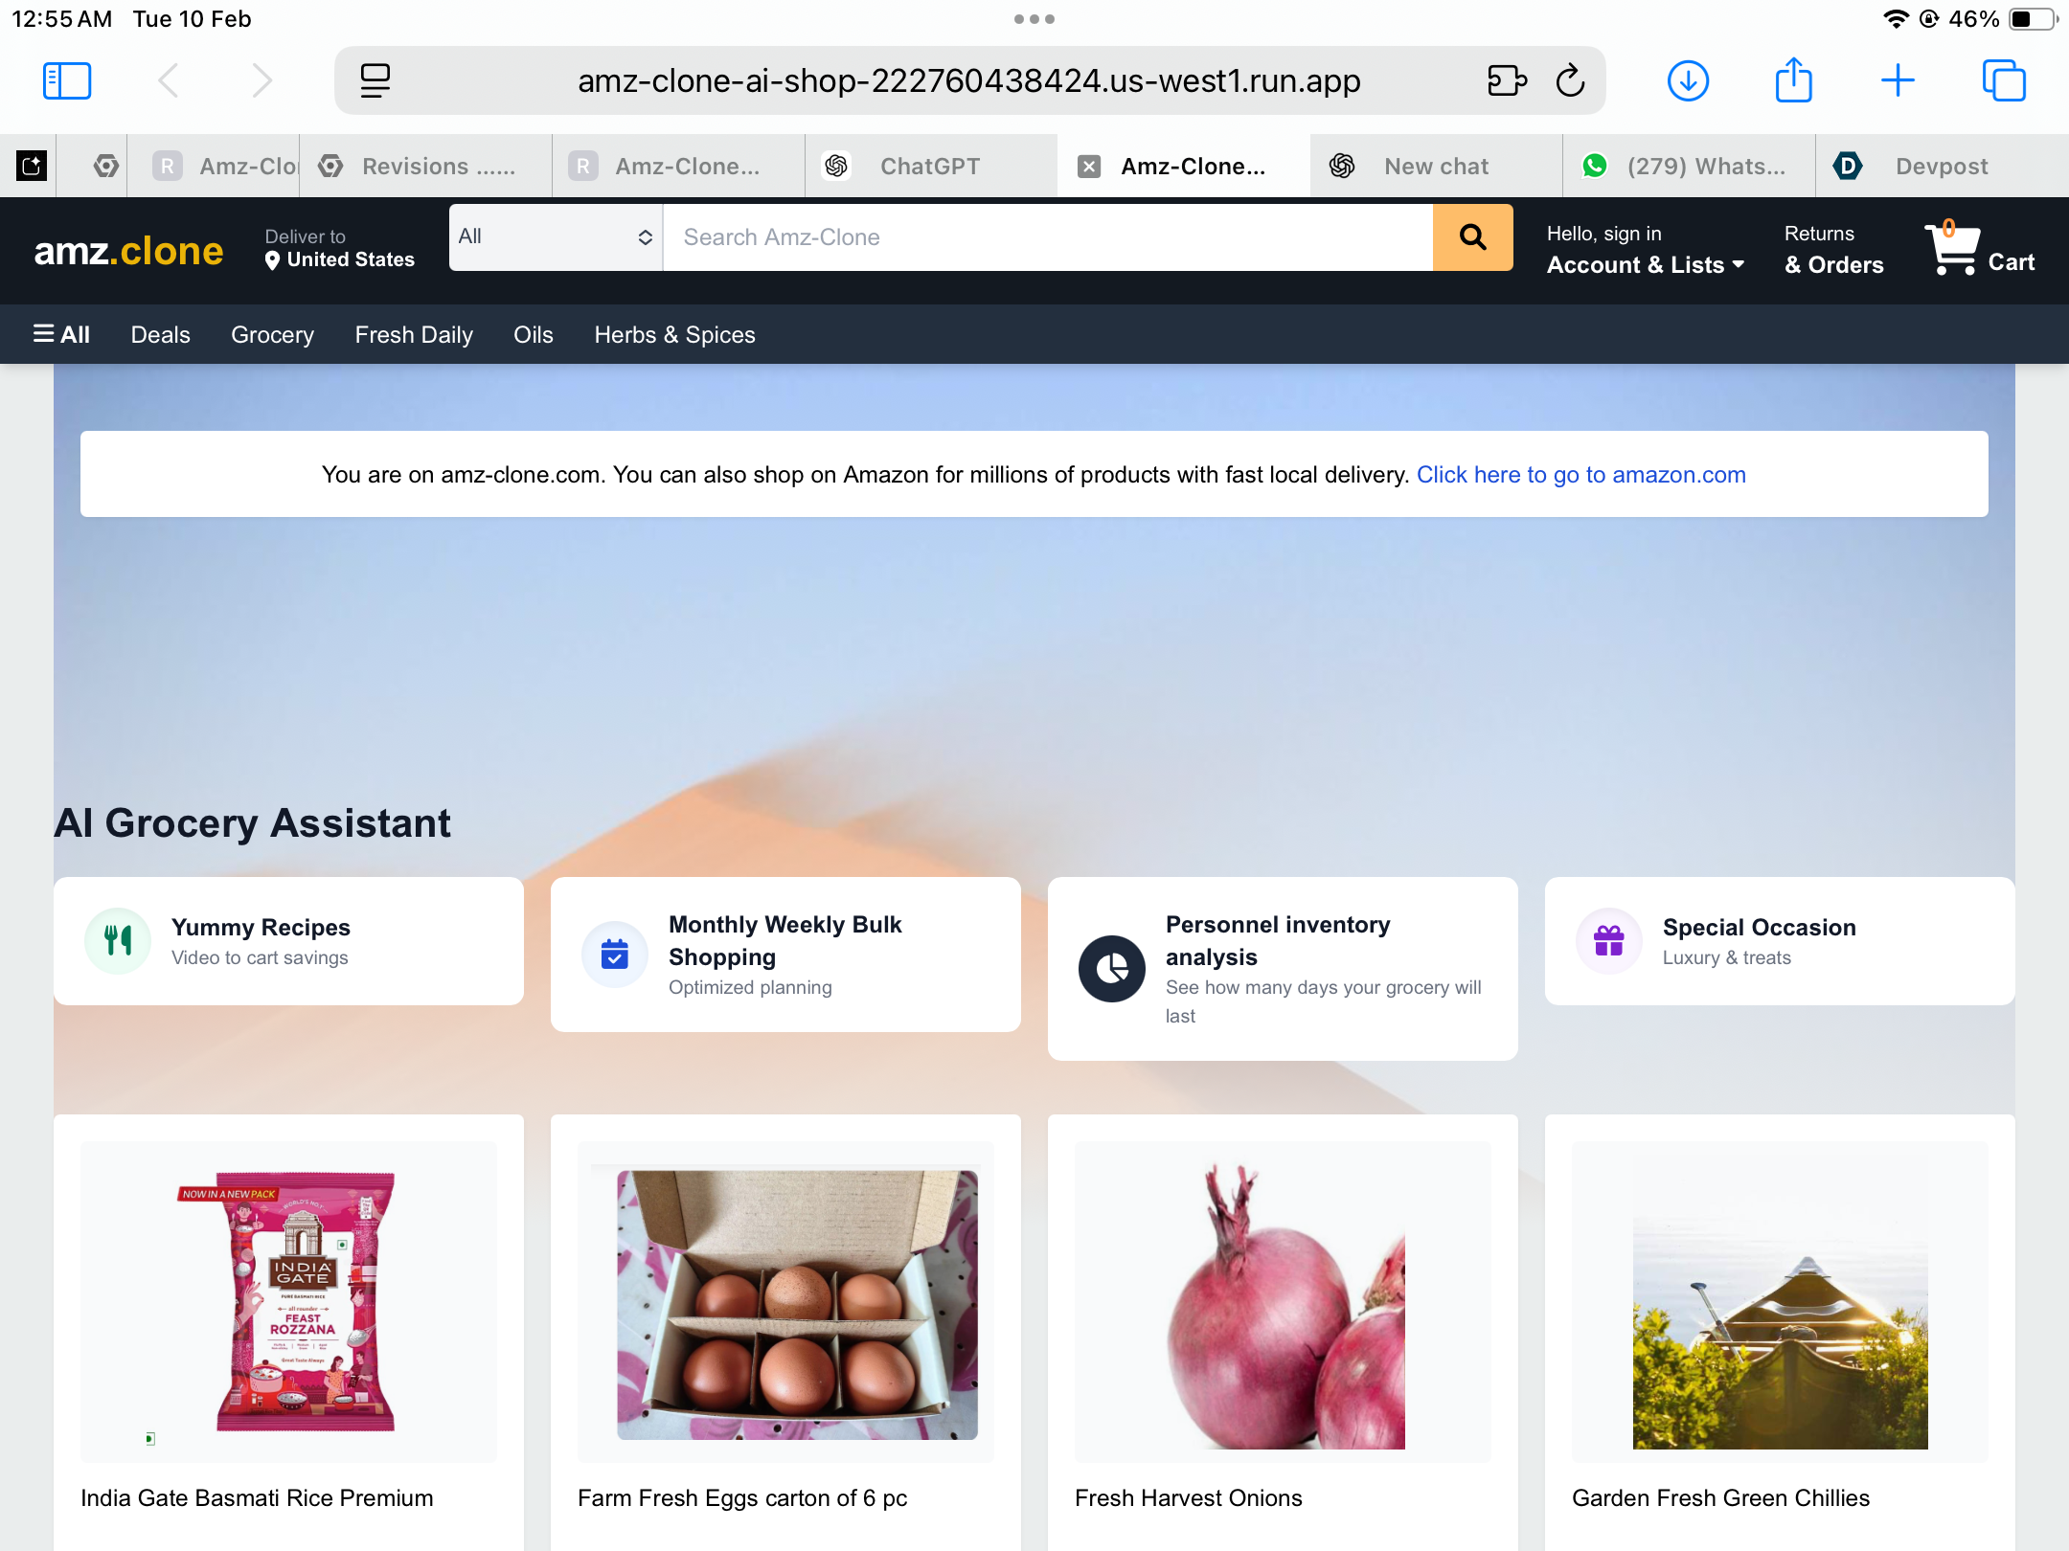The width and height of the screenshot is (2069, 1551).
Task: Click the go to amazon.com link
Action: tap(1580, 475)
